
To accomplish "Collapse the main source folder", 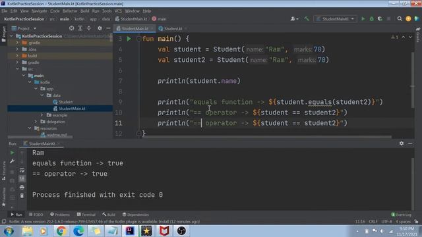I will (24, 76).
